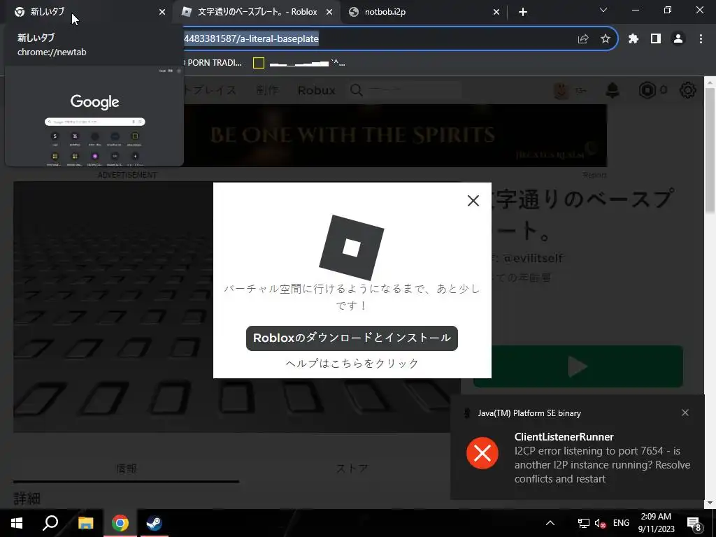Open the Roblox 制作 nav item
The image size is (716, 537).
tap(267, 90)
